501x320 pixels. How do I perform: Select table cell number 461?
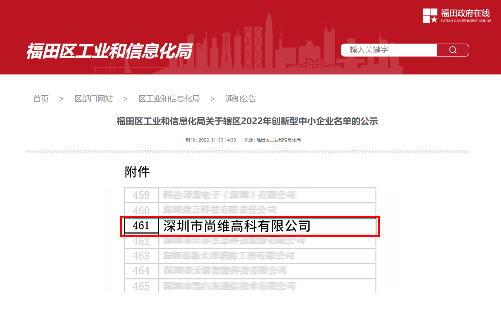coord(142,225)
